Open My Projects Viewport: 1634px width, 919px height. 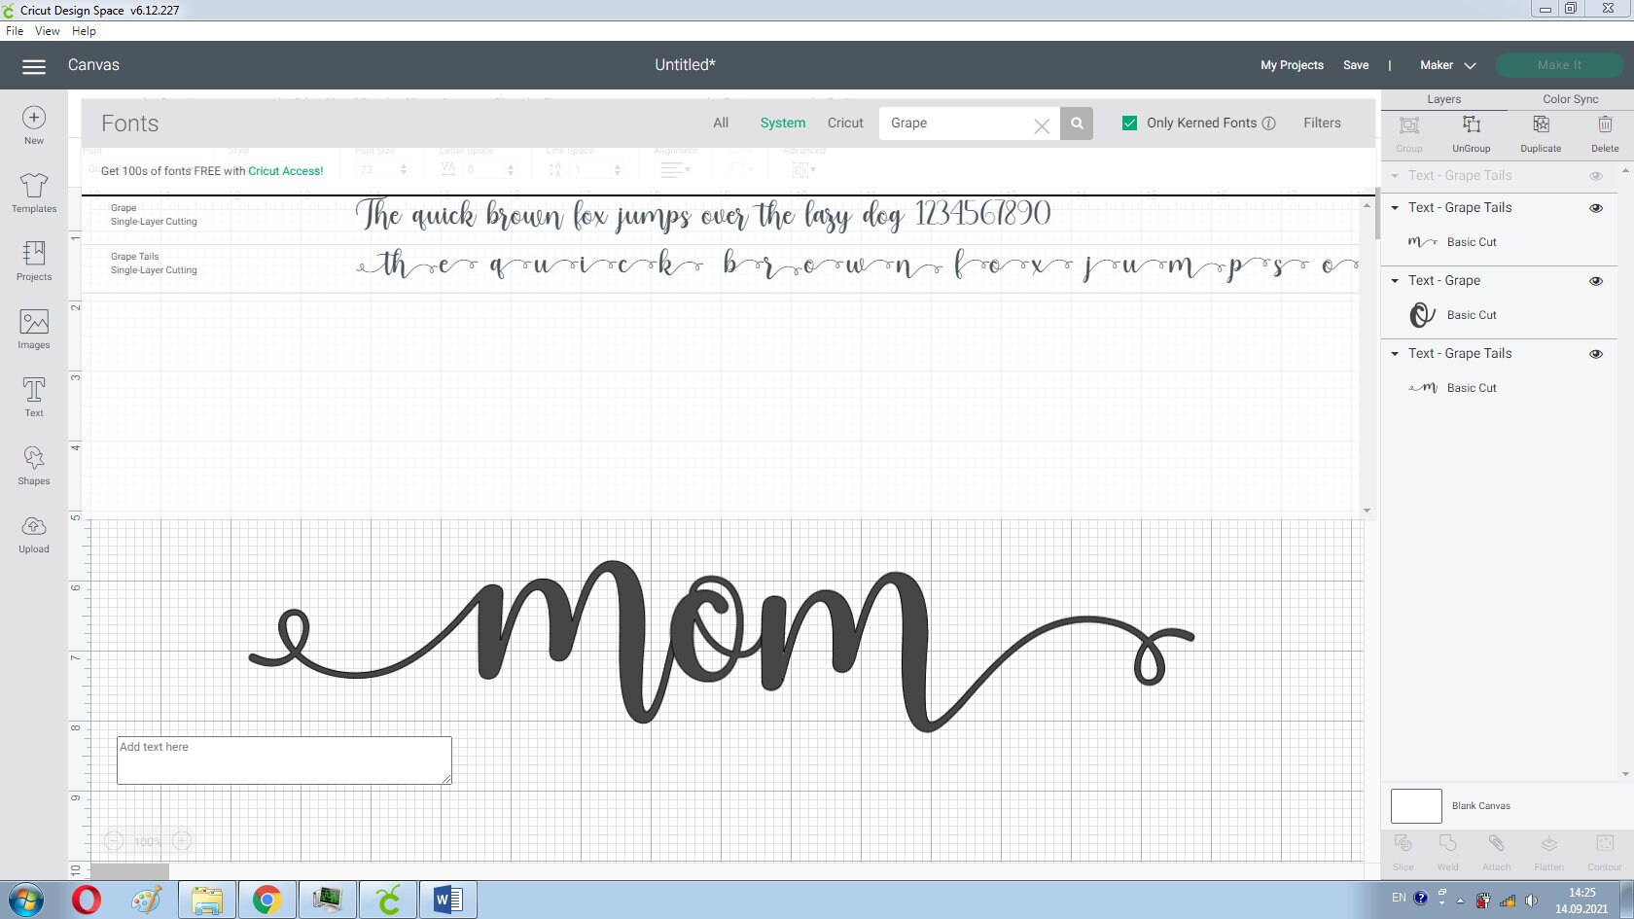click(1292, 65)
